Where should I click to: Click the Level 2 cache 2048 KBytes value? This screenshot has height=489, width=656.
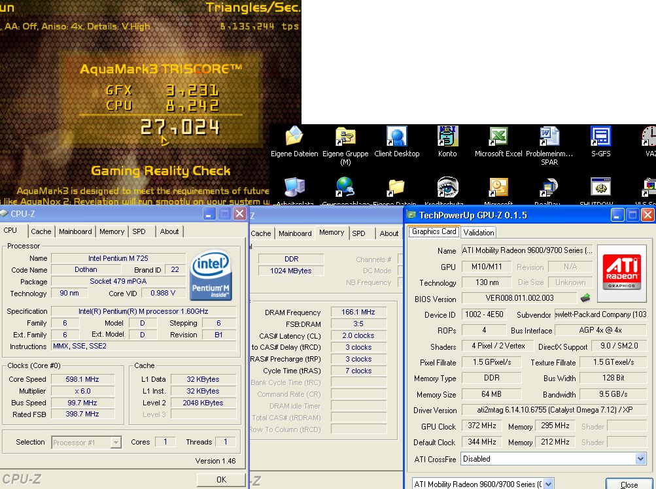tap(203, 403)
